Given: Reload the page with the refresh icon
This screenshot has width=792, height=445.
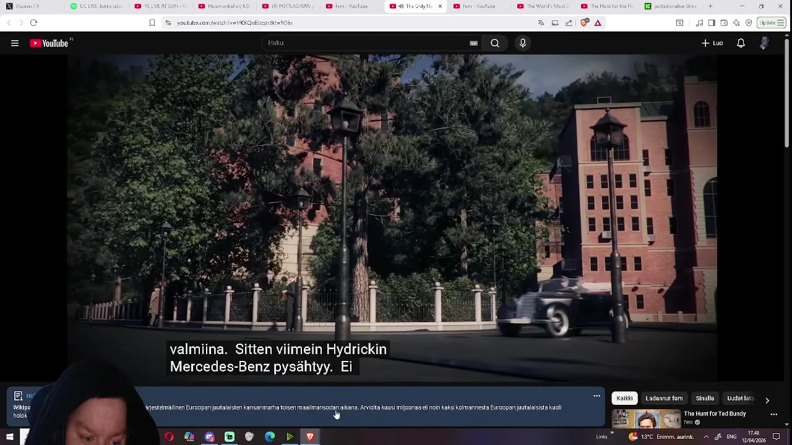Looking at the screenshot, I should pos(33,23).
